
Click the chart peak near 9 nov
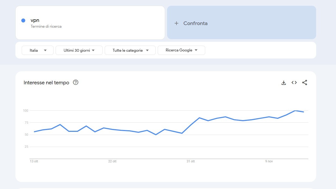[295, 111]
